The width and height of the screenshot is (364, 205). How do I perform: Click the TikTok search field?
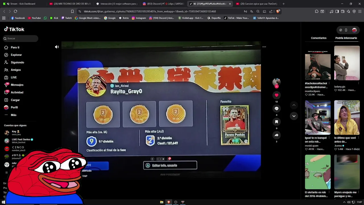(x=20, y=38)
